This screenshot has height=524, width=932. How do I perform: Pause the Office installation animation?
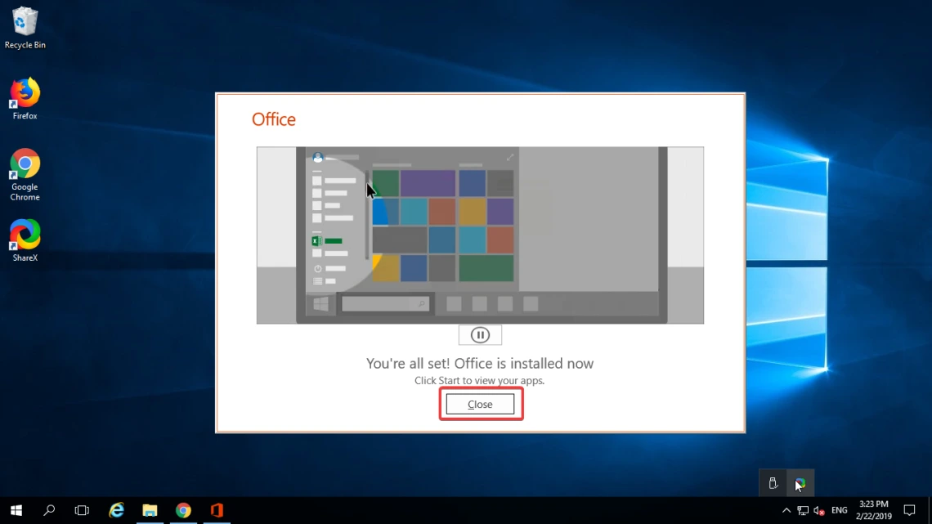click(x=480, y=335)
